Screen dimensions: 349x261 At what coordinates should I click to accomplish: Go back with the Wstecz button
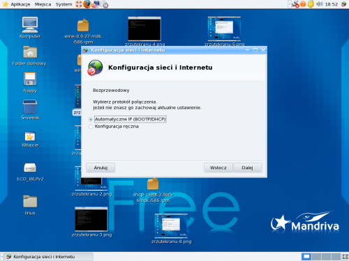pyautogui.click(x=218, y=168)
